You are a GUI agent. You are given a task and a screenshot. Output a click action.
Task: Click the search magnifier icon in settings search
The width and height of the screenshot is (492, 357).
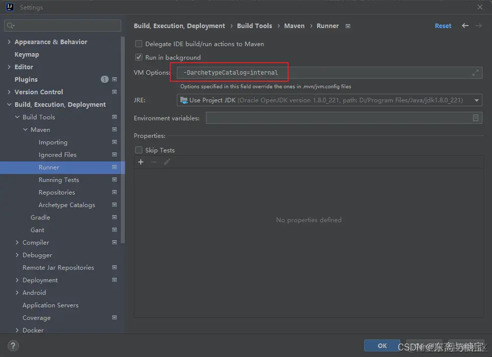tap(11, 26)
